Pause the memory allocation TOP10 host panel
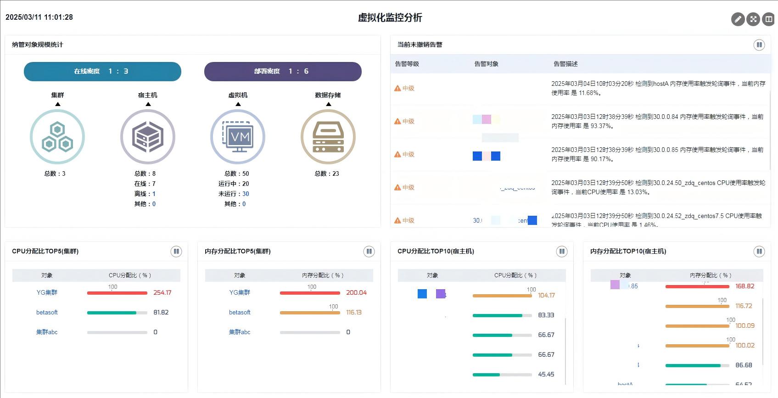This screenshot has width=778, height=398. tap(759, 252)
